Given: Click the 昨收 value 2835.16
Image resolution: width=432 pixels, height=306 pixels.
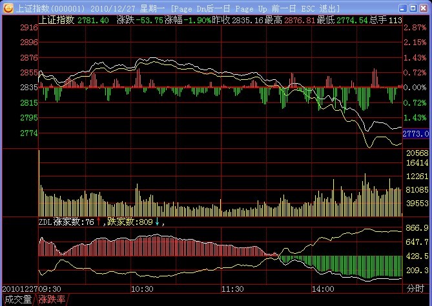Looking at the screenshot, I should 248,21.
